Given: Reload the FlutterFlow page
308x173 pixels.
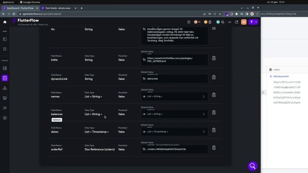Looking at the screenshot, I should [x=14, y=14].
